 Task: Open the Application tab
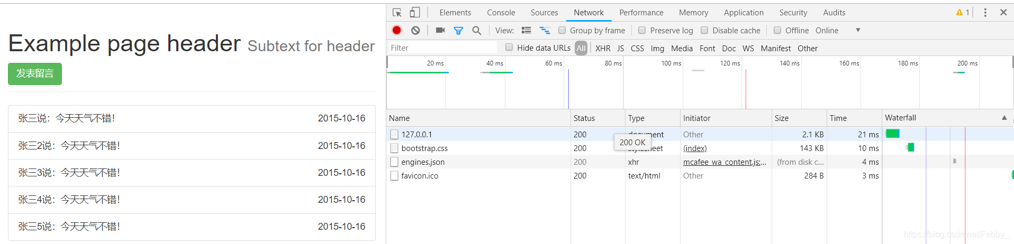click(x=744, y=13)
